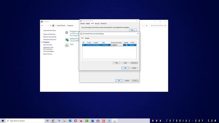The image size is (219, 123).
Task: Click the Architecture column header
Action: (x=133, y=42)
